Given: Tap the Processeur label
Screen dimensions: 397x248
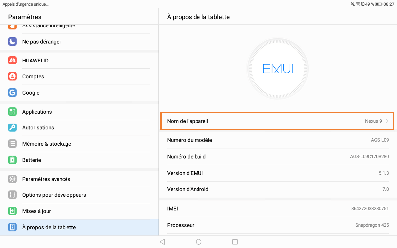Looking at the screenshot, I should [x=181, y=225].
